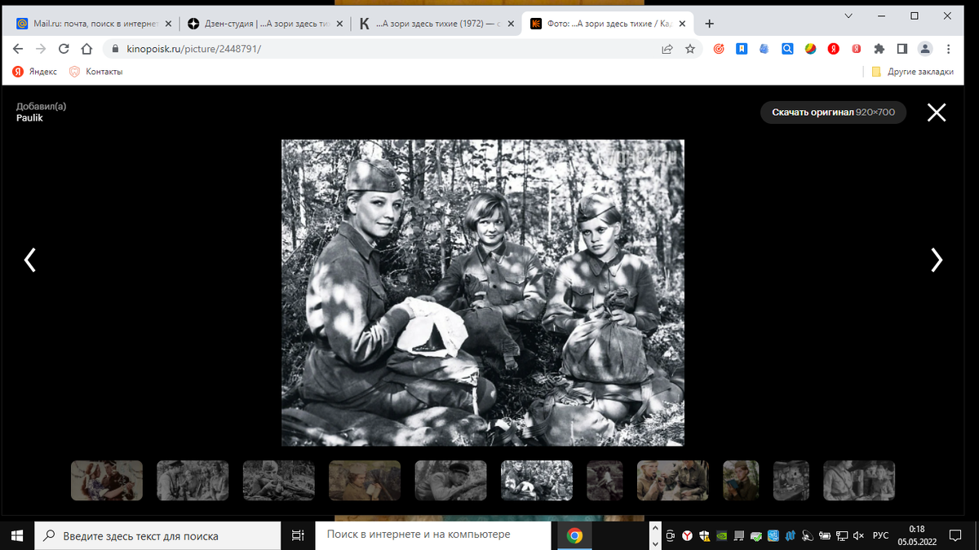
Task: Select the fifth thumbnail in the strip
Action: 451,480
